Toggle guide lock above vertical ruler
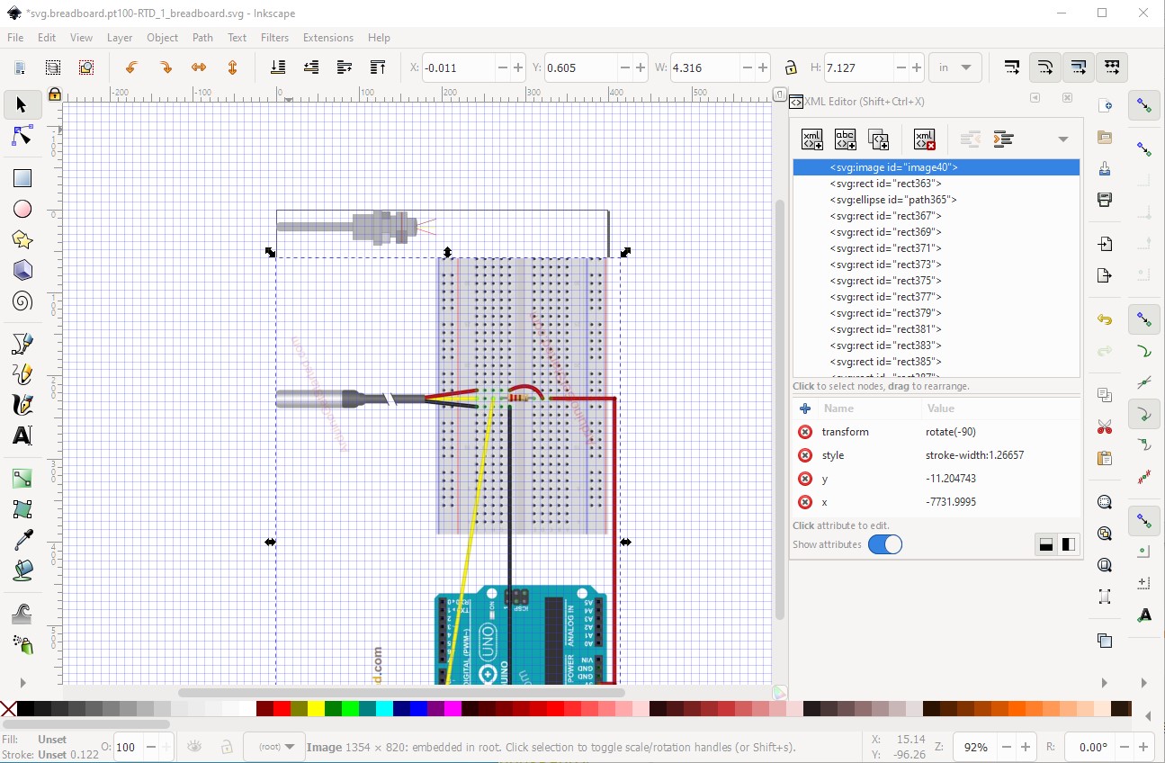 pos(54,94)
